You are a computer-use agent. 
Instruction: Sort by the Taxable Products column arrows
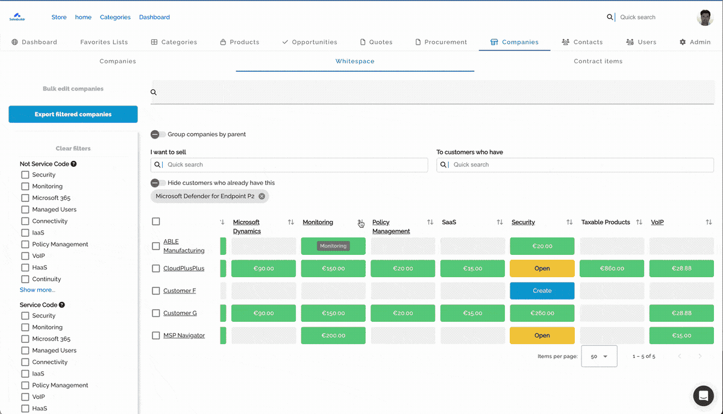(x=639, y=222)
